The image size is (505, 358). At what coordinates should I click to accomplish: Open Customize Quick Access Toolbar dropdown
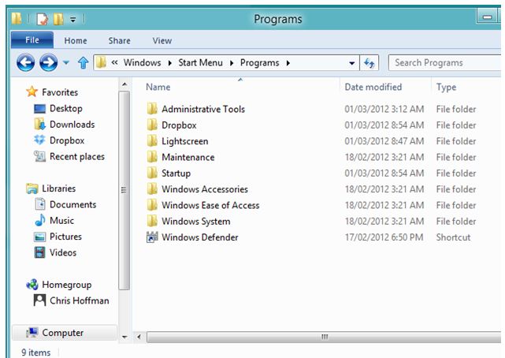click(x=73, y=20)
